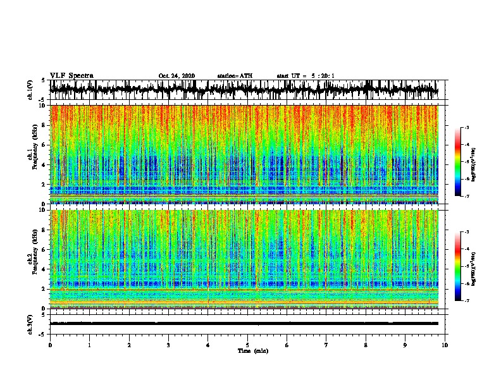Click the time axis tick label "10" under the plot

[x=445, y=345]
